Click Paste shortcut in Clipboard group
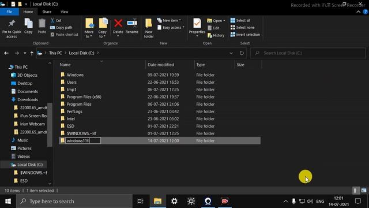 pos(64,35)
